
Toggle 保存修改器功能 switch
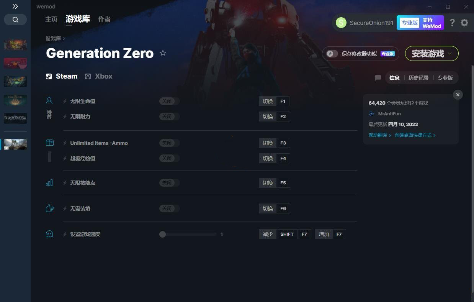332,54
